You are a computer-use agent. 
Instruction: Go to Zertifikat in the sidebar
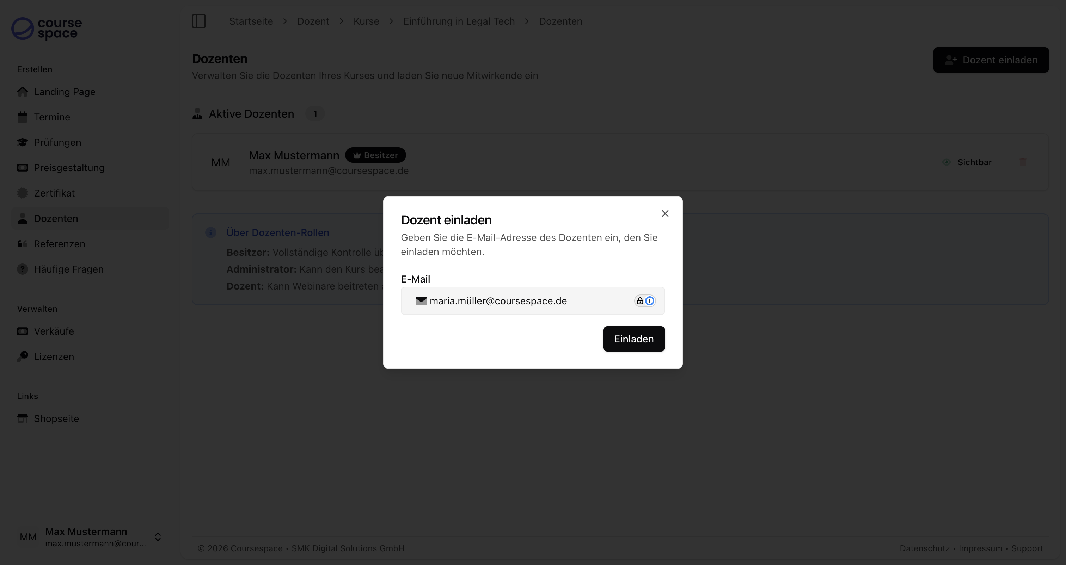(x=54, y=193)
